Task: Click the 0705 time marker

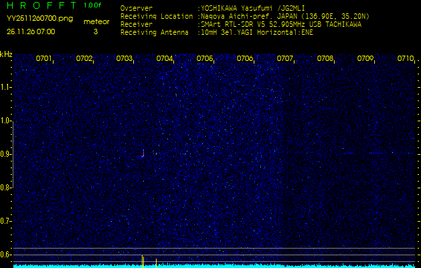Action: pos(204,58)
